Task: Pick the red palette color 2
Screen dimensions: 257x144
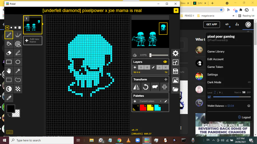Action: (143, 108)
